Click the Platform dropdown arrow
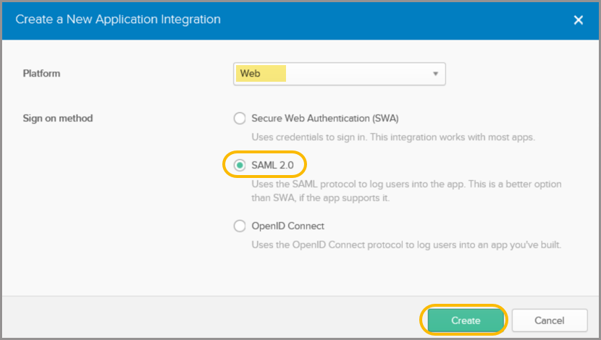 (435, 74)
